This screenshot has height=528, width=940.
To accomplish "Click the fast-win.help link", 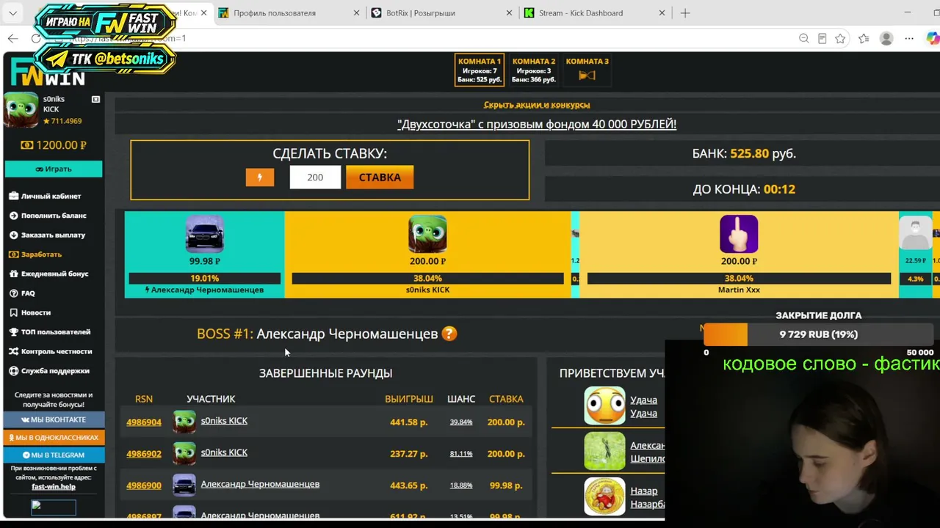I will tap(54, 487).
